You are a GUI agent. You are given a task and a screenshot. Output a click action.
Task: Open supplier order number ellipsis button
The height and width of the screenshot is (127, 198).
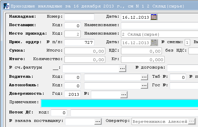click(x=98, y=121)
